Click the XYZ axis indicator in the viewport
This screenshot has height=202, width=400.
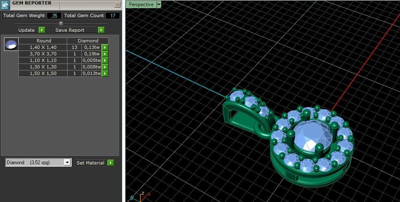pyautogui.click(x=140, y=197)
